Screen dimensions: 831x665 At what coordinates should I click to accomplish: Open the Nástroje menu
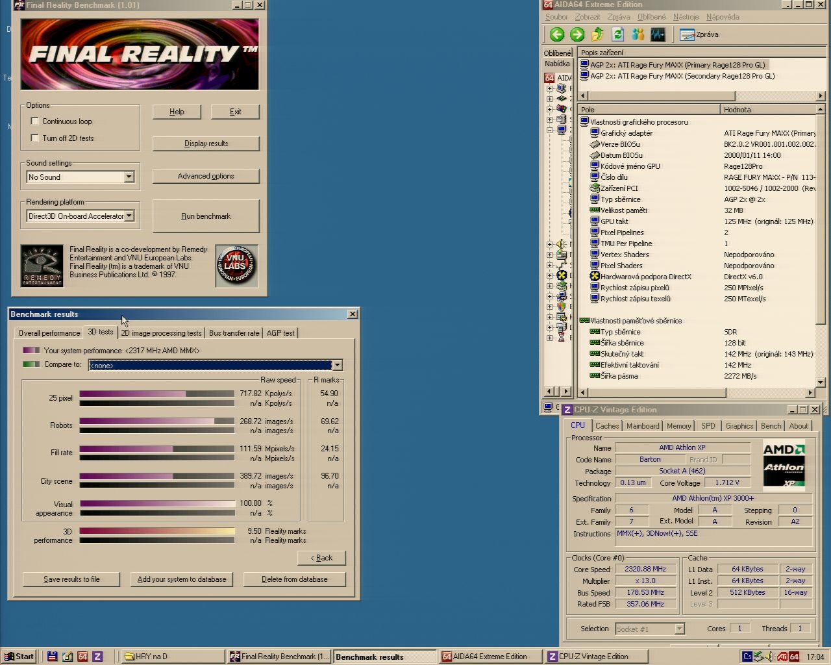click(x=686, y=17)
